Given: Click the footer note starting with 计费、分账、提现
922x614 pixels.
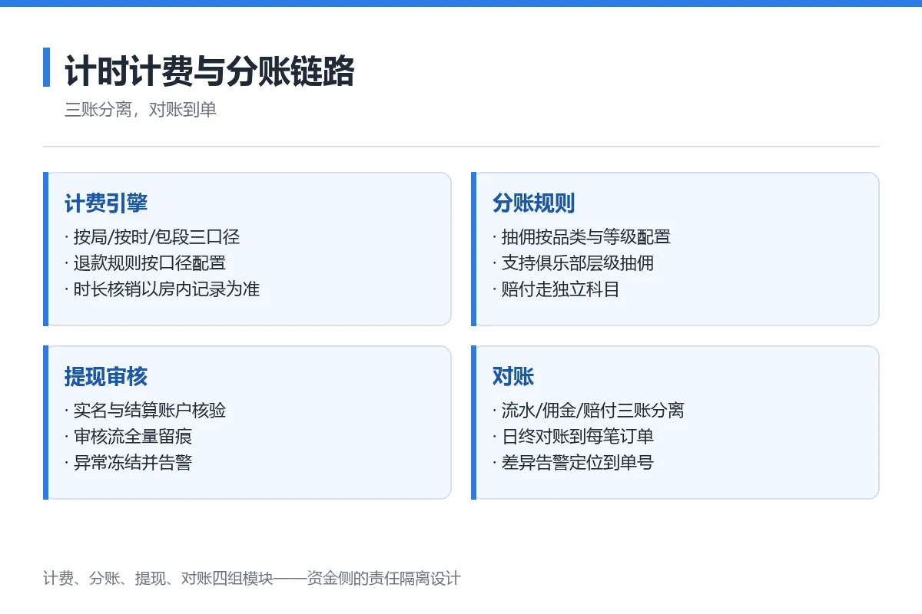Looking at the screenshot, I should (x=252, y=579).
